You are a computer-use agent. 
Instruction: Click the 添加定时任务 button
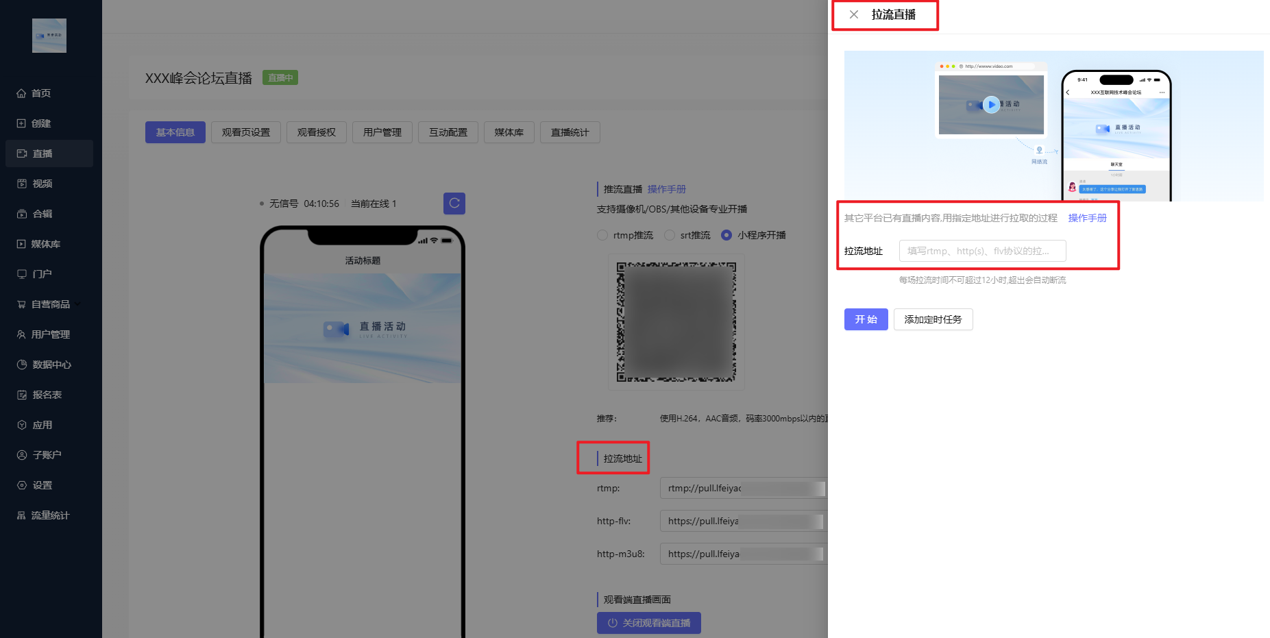pos(933,319)
